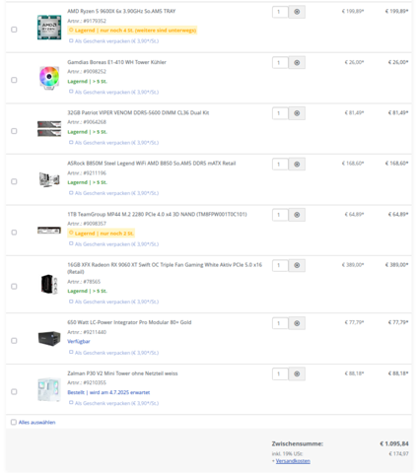Screen dimensions: 417x473
Task: Select the AMD Ryzen 5 9600X row checkbox
Action: (x=14, y=30)
